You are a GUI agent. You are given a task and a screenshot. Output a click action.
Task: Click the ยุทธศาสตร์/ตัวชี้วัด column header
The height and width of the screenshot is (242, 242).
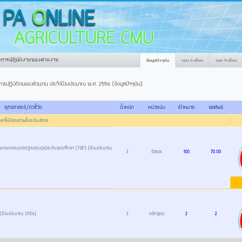[x=23, y=107]
